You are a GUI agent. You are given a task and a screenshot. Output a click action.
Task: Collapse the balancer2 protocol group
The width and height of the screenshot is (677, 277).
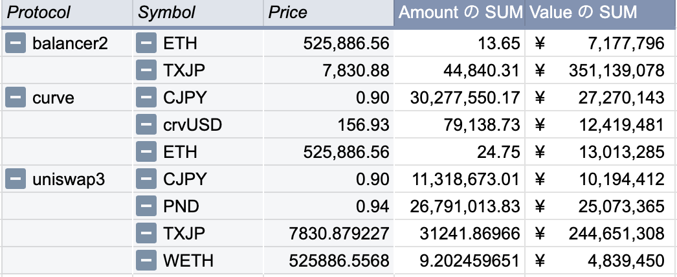point(16,43)
